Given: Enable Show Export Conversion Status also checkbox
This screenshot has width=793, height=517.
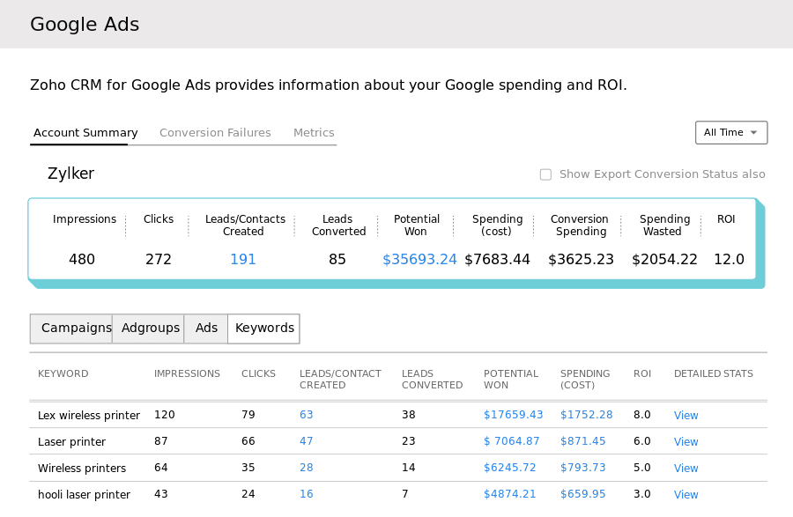Looking at the screenshot, I should 545,174.
